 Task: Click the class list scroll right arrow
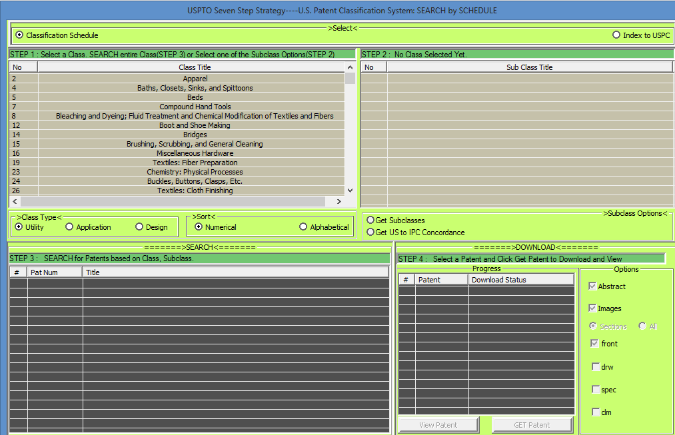pyautogui.click(x=338, y=201)
